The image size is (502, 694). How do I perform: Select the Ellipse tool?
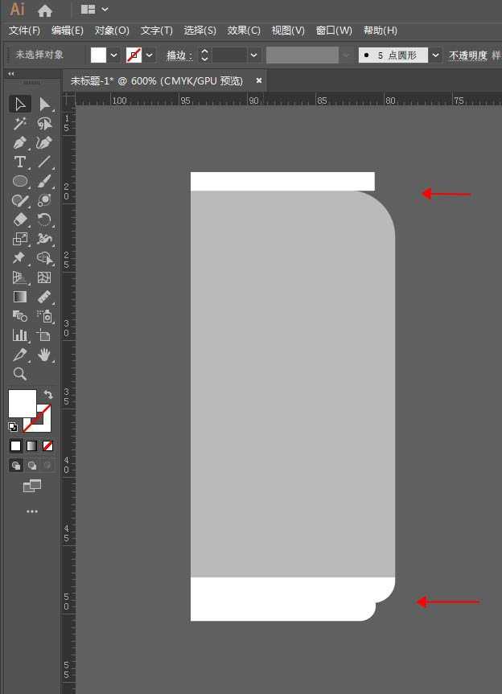(x=20, y=181)
